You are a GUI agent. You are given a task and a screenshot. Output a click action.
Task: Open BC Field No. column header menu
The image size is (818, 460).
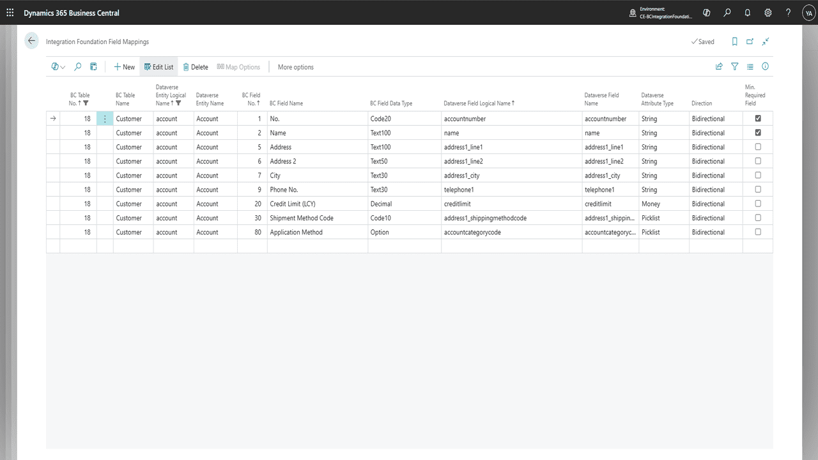(251, 99)
